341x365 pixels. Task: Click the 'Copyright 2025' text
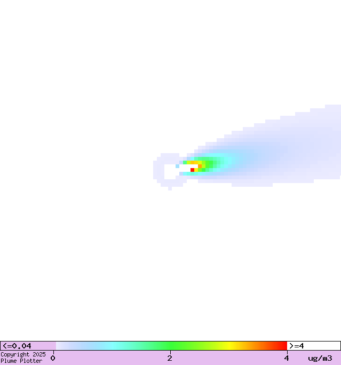click(x=23, y=354)
